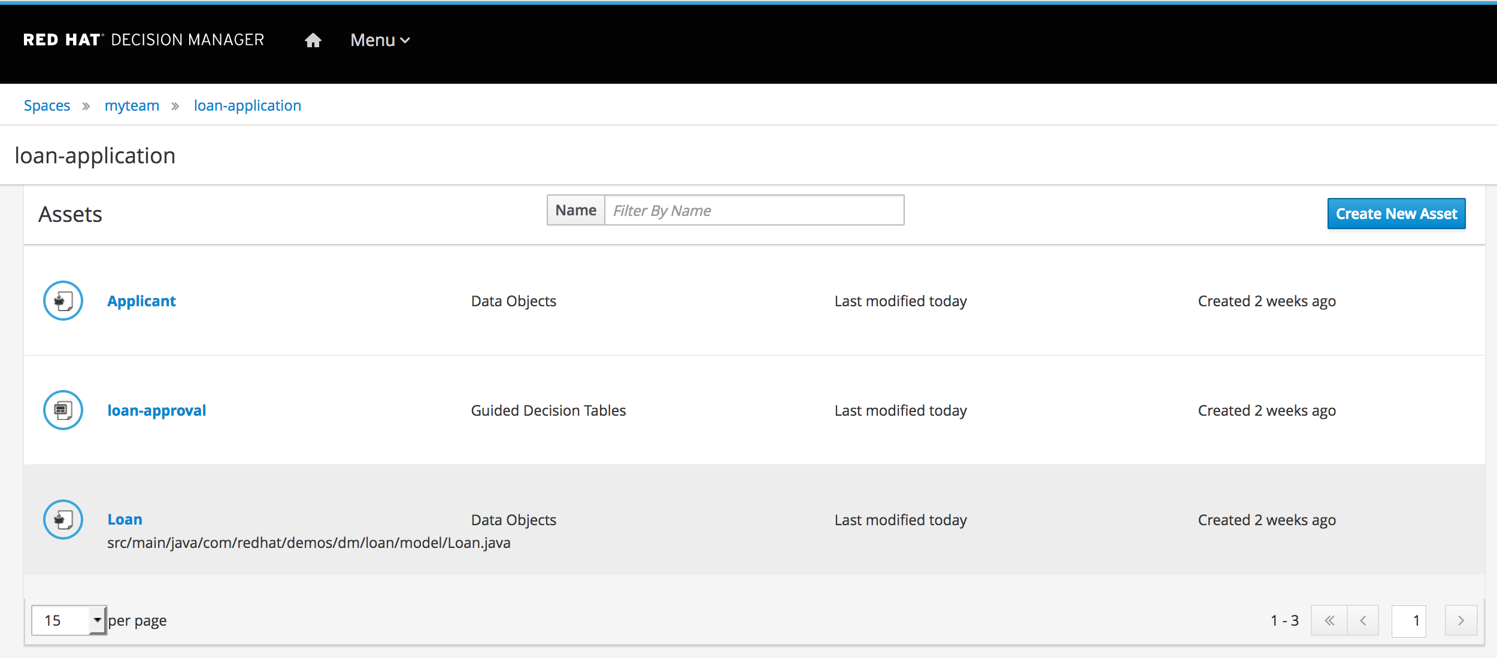The width and height of the screenshot is (1497, 658).
Task: Click the Loan data object icon
Action: (63, 519)
